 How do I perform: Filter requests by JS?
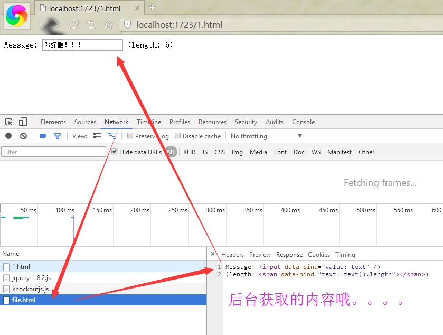pyautogui.click(x=205, y=152)
